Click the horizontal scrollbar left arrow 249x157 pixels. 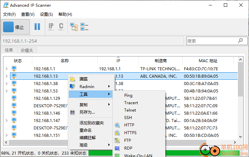point(6,142)
